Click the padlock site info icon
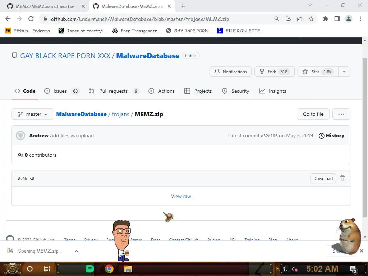 click(x=45, y=19)
